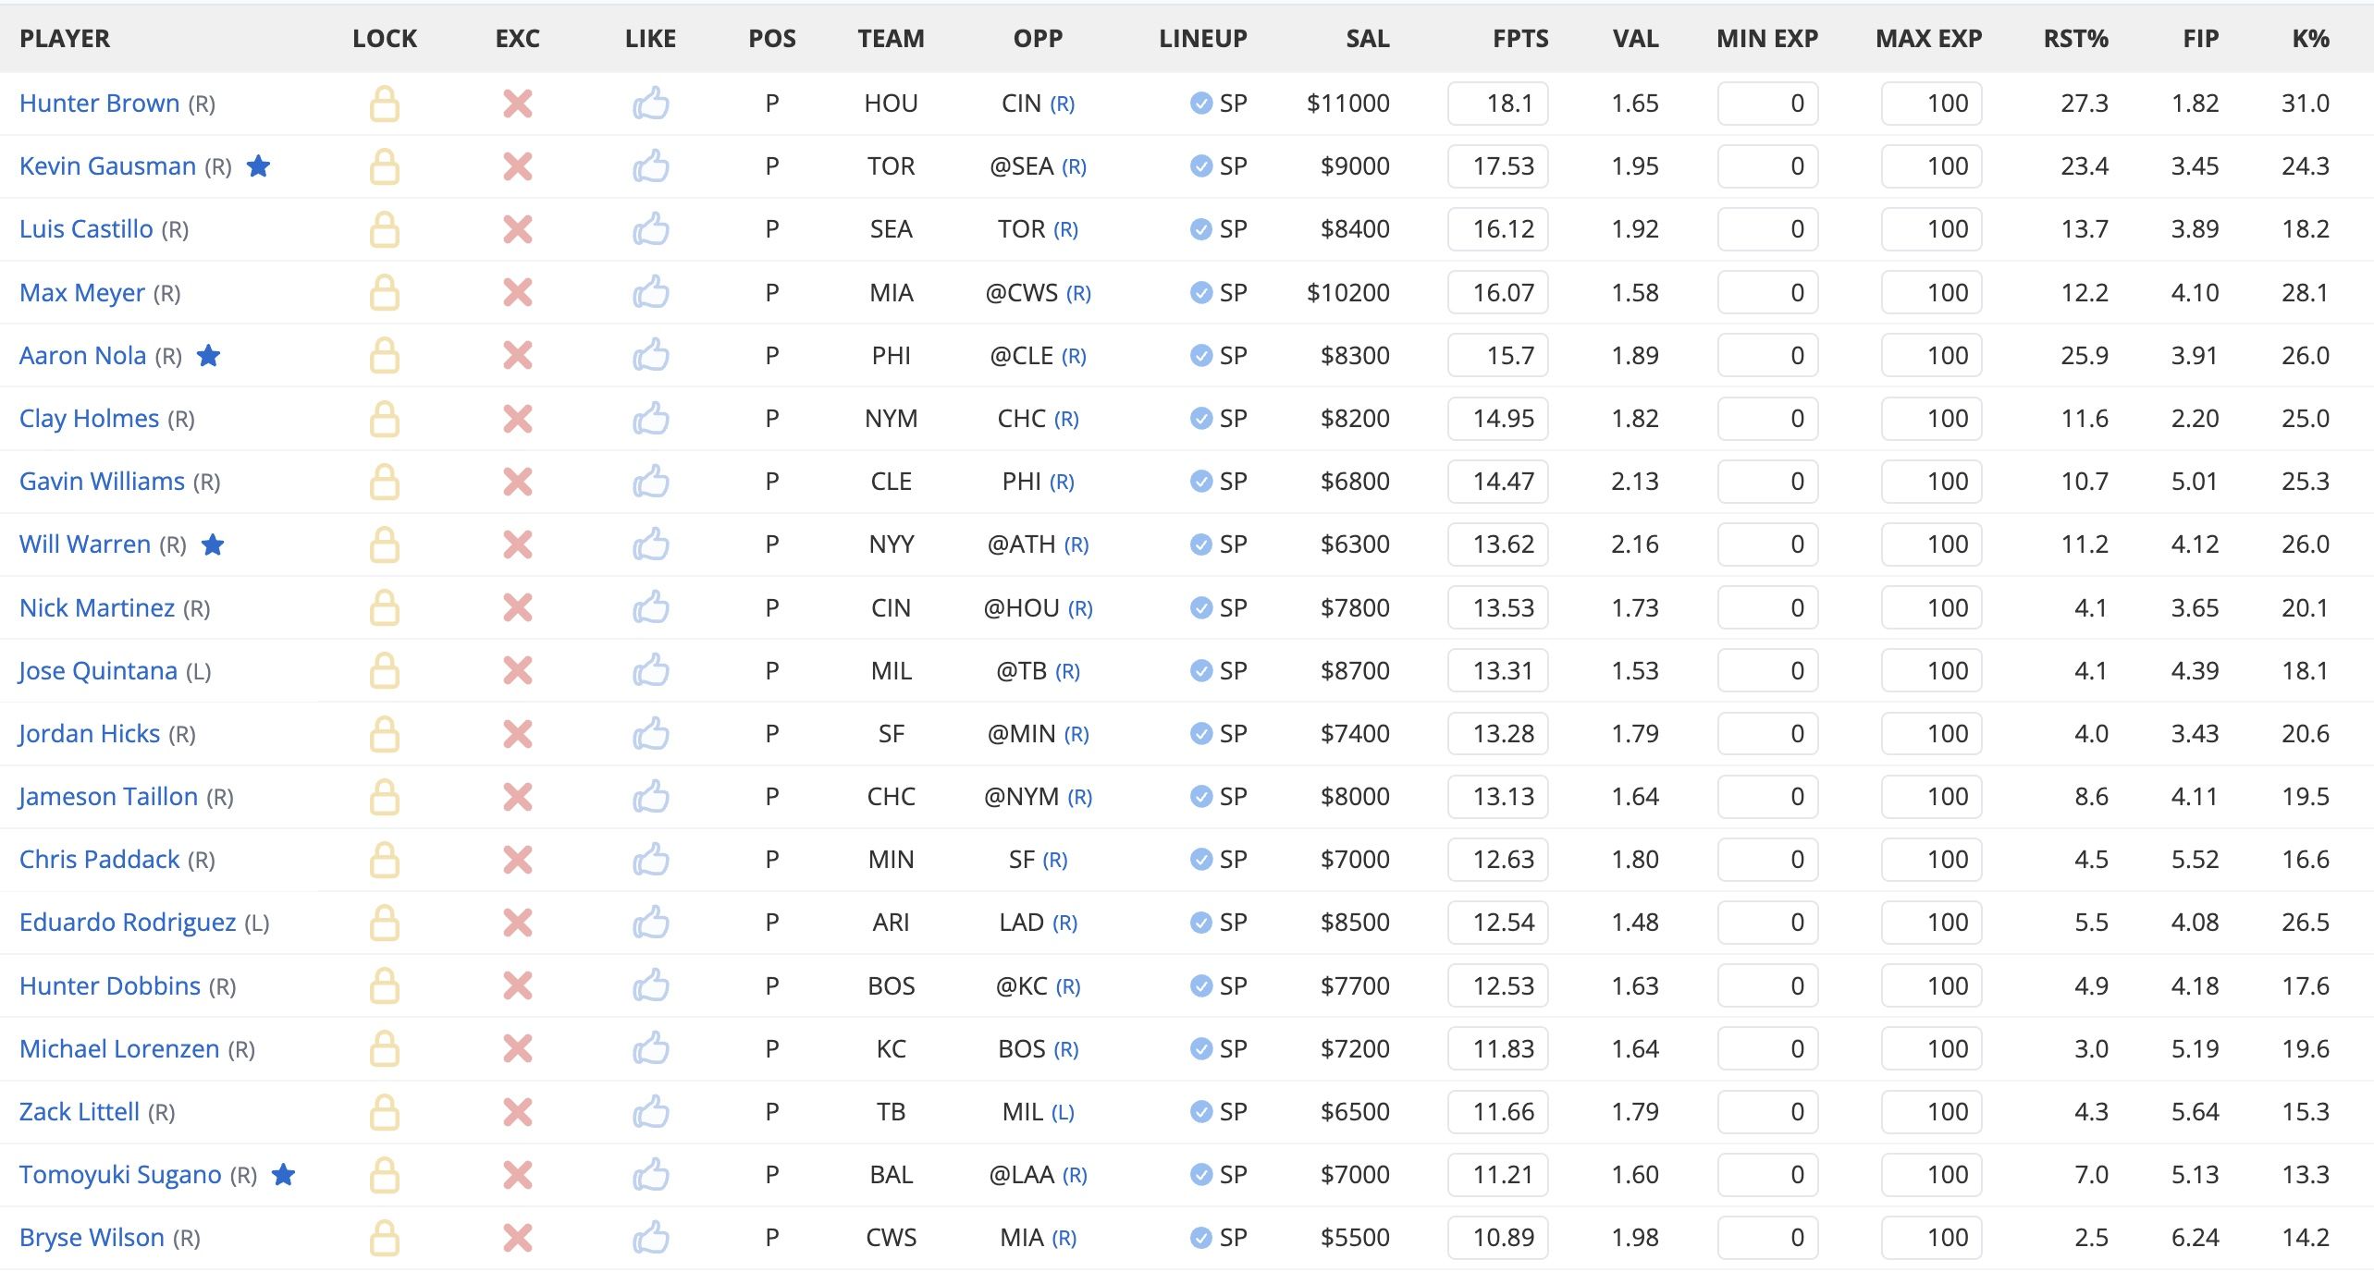Click Hunter Dobbins salary $7700
Image resolution: width=2374 pixels, height=1272 pixels.
point(1355,986)
